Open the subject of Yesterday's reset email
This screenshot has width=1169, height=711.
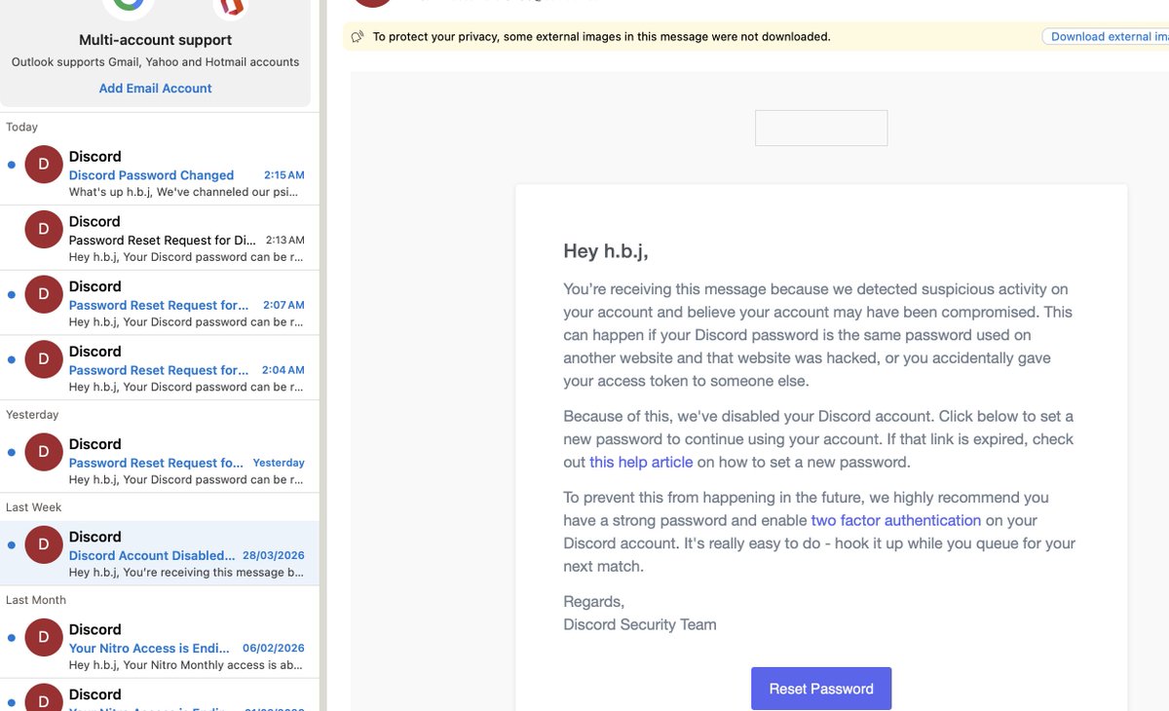(156, 463)
